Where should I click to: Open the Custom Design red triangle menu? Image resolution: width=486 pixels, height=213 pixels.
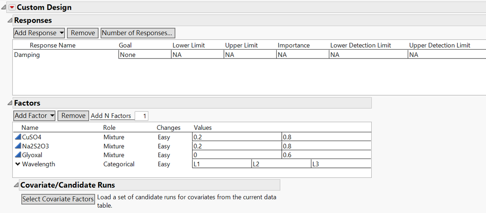12,7
